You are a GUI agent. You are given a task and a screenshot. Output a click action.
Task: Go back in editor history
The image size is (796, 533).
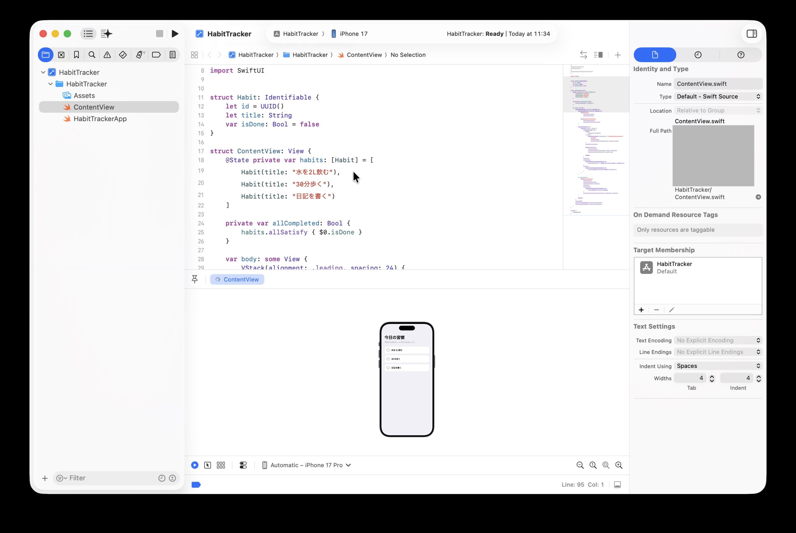click(x=210, y=55)
